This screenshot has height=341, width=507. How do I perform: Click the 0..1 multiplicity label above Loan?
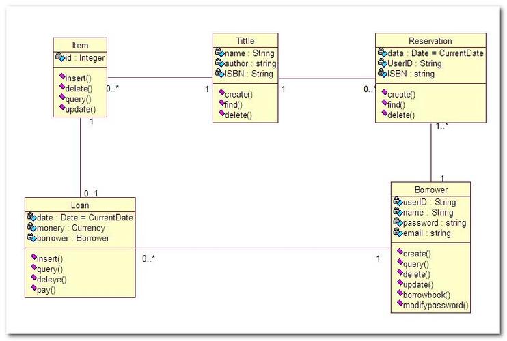click(91, 193)
